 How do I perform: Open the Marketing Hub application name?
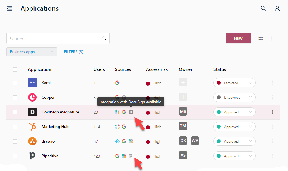55,127
